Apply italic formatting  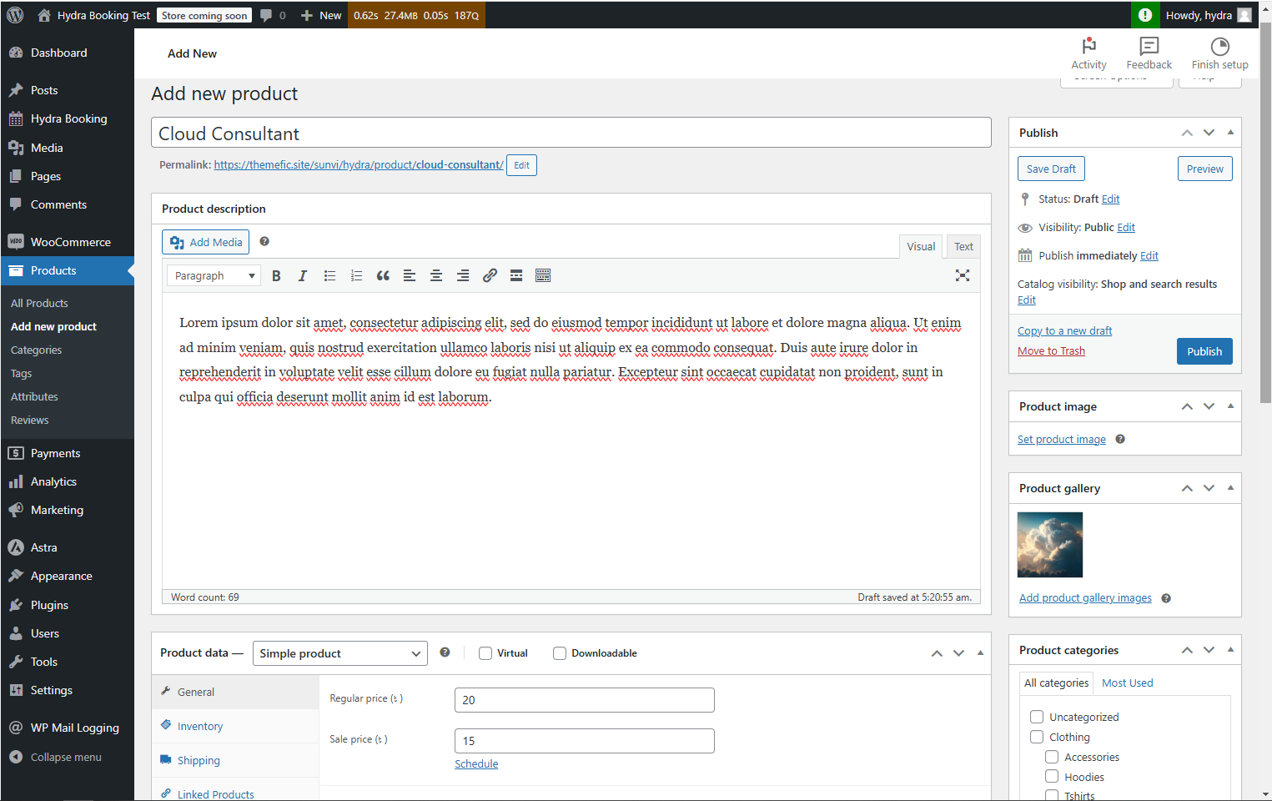303,275
